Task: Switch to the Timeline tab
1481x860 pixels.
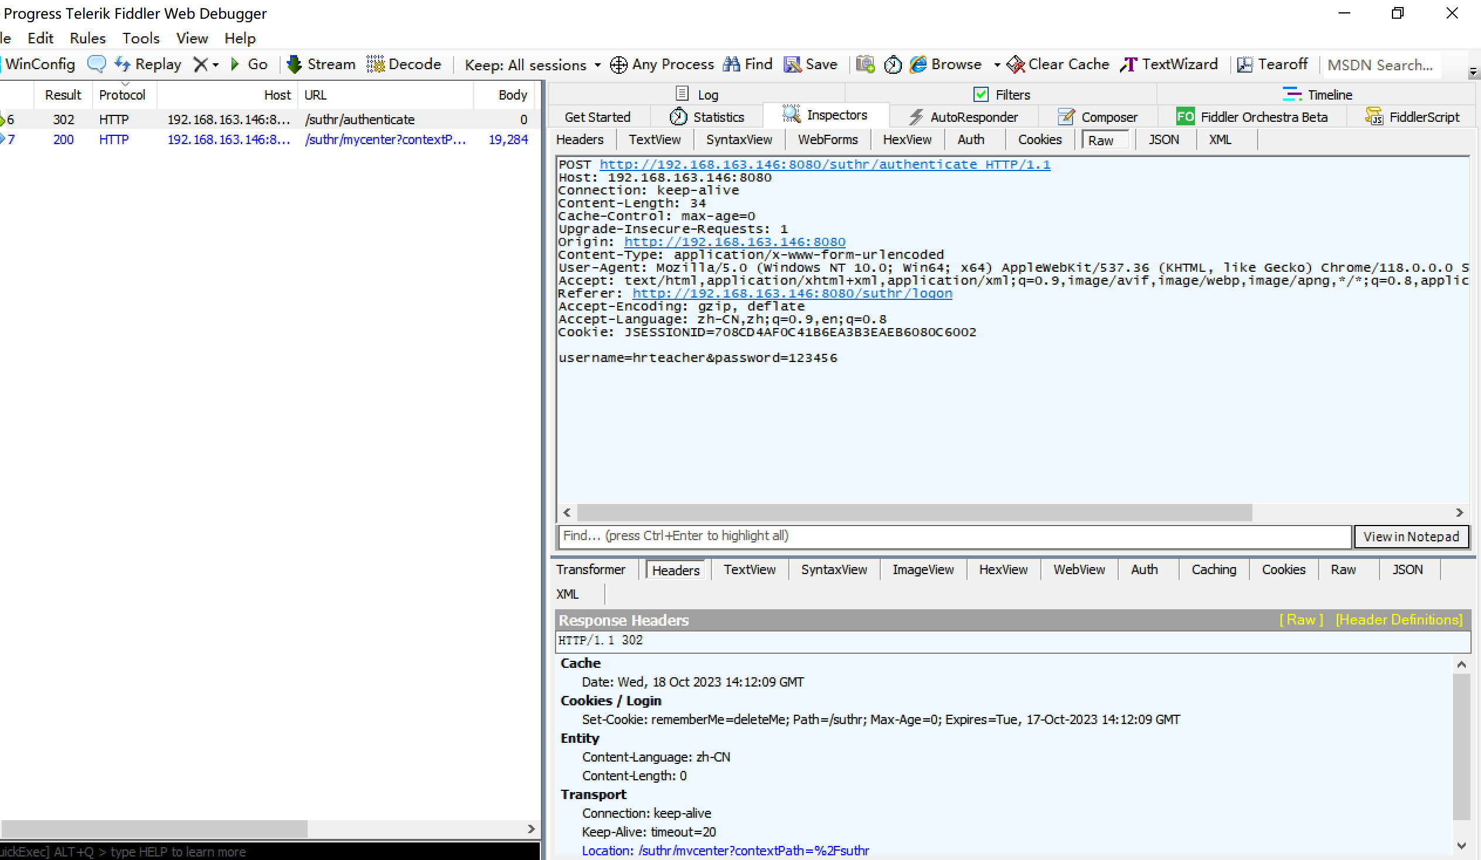Action: click(1317, 94)
